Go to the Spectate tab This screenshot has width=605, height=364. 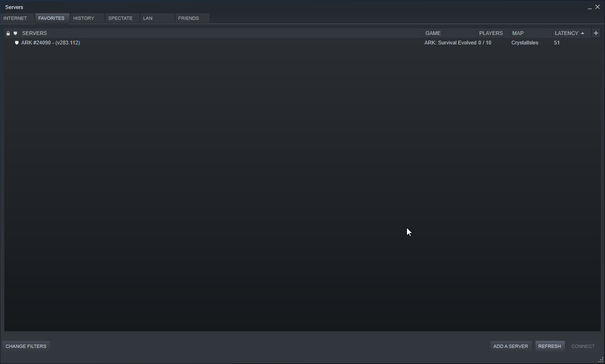(120, 18)
